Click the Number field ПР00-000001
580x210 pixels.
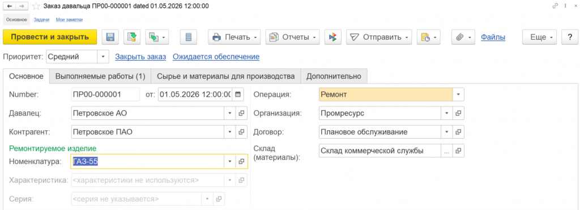(x=105, y=95)
